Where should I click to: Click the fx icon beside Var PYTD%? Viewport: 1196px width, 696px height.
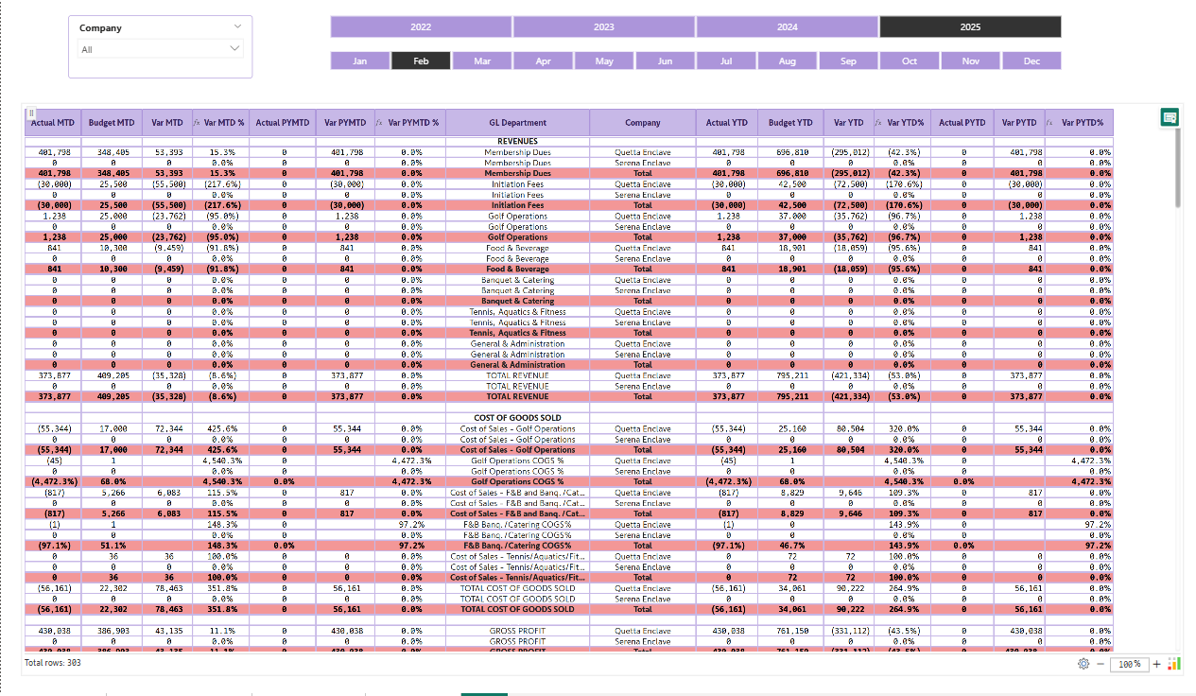tap(1050, 123)
